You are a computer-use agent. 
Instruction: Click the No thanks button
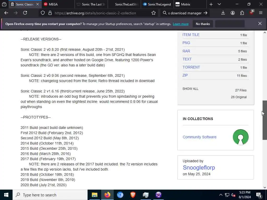coord(203,24)
